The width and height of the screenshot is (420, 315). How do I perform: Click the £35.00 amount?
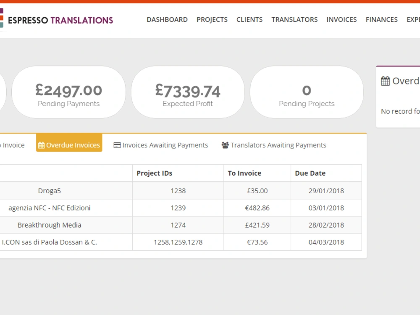[257, 191]
